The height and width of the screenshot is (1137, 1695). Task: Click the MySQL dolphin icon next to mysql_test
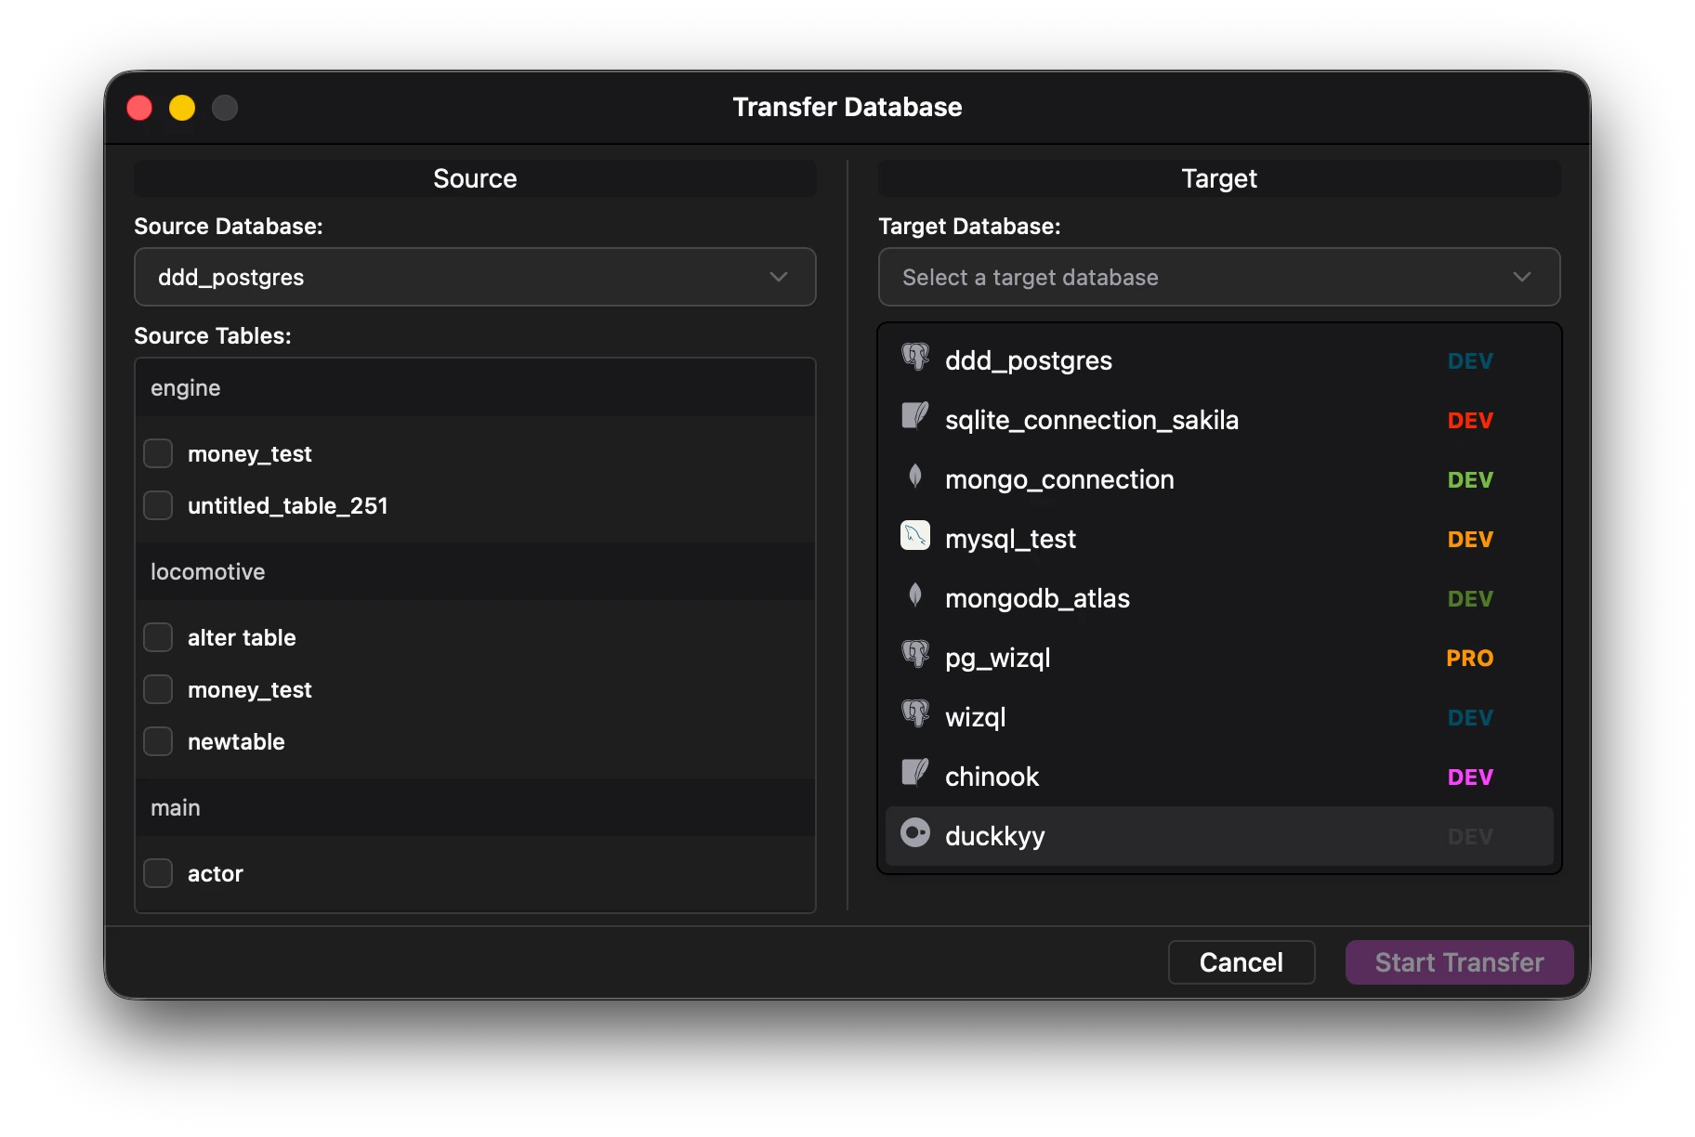coord(915,536)
